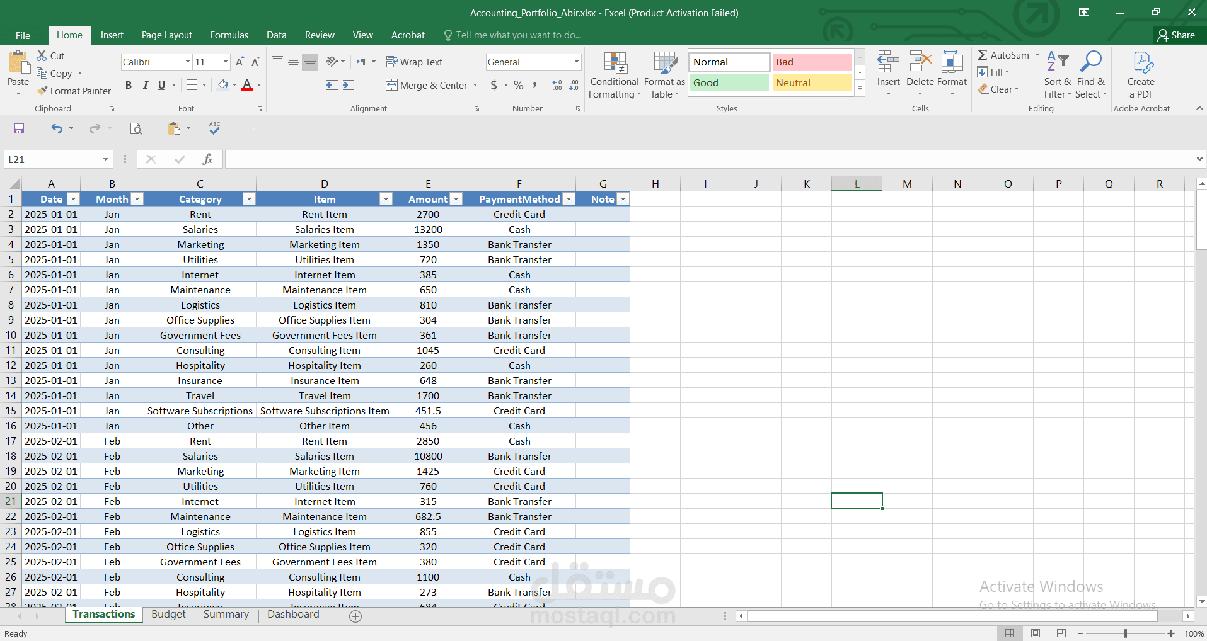Screen dimensions: 1207x641
Task: Switch to Page Layout view in status bar
Action: point(1036,633)
